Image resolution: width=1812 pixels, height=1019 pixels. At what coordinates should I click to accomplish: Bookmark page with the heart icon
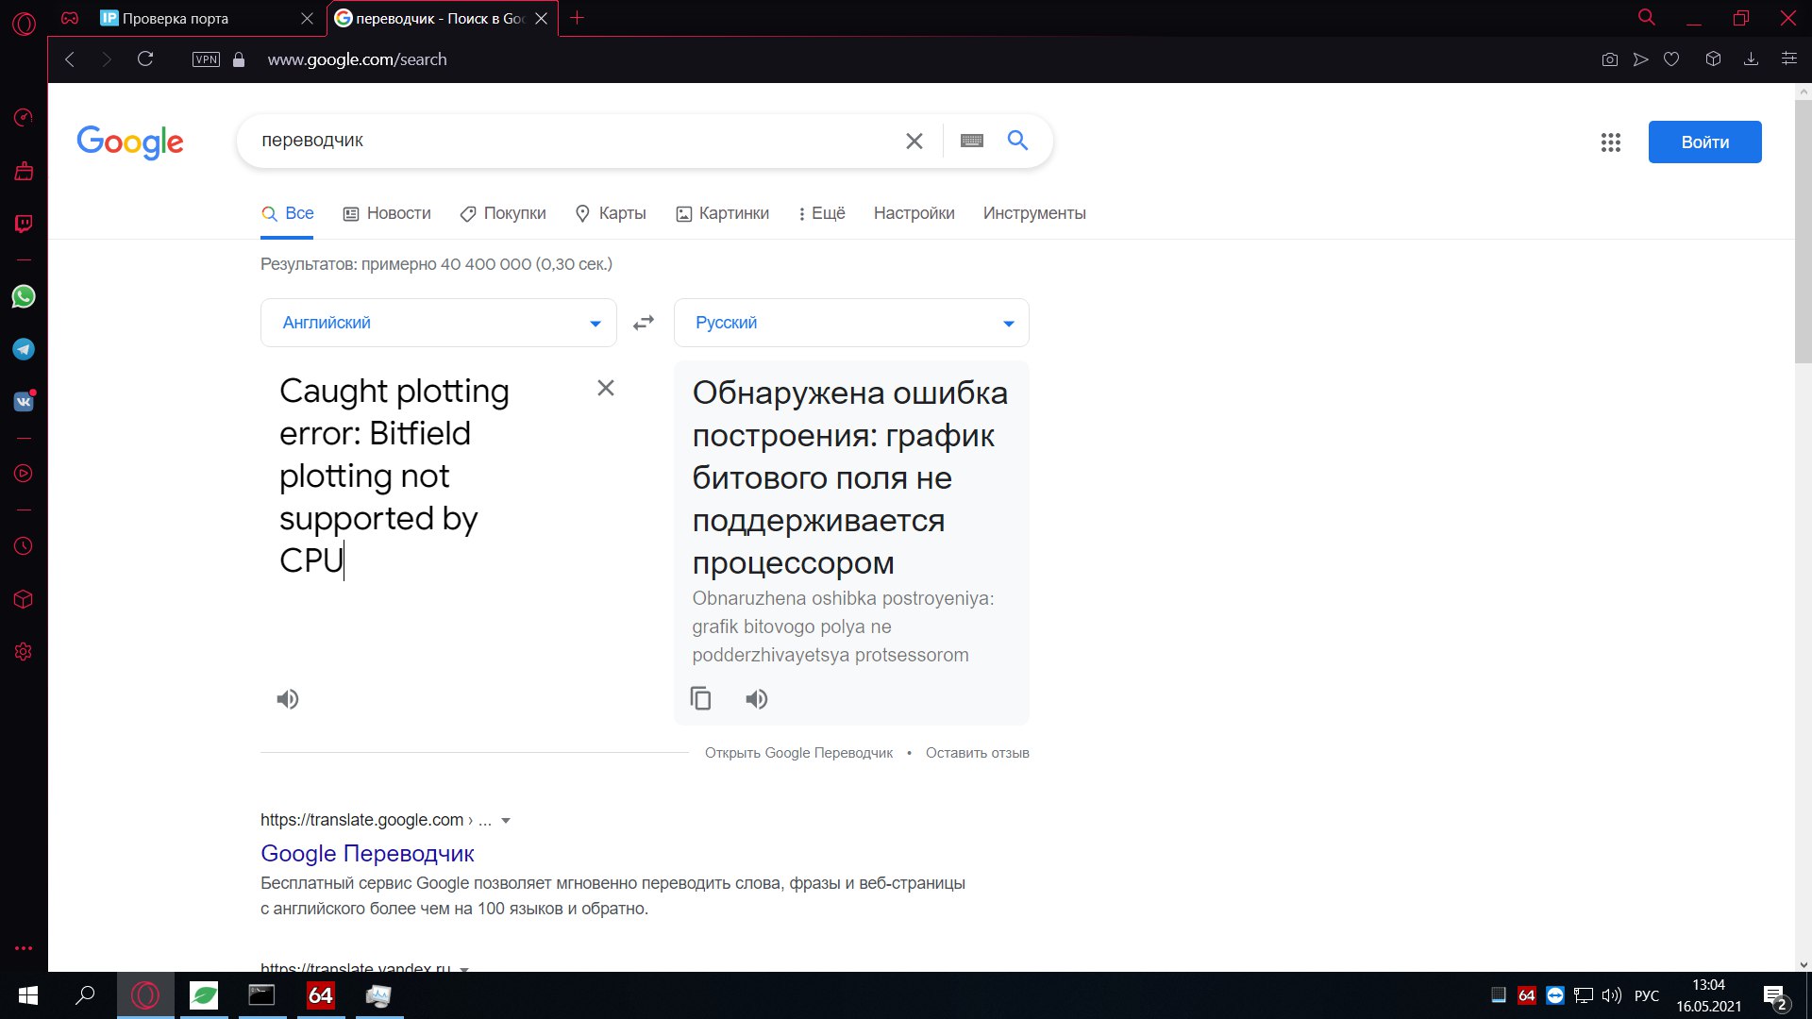1671,59
